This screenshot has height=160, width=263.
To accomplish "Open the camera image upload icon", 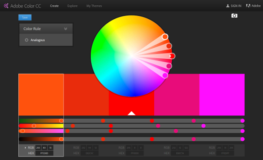I will pyautogui.click(x=234, y=16).
